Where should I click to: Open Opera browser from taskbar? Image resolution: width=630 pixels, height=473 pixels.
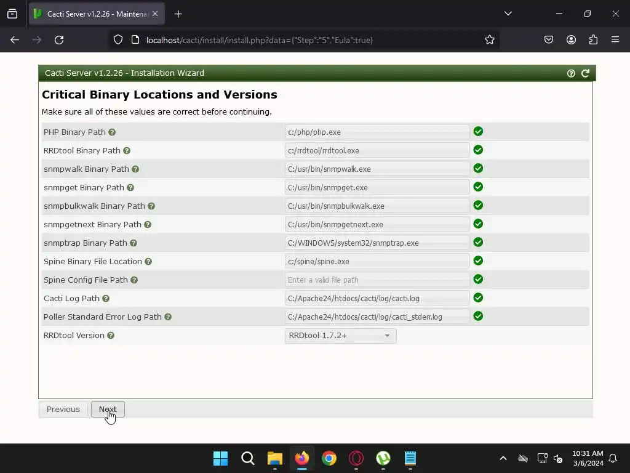(356, 458)
